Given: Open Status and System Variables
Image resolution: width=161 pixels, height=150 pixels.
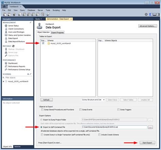Looking at the screenshot, I should click(x=19, y=35).
